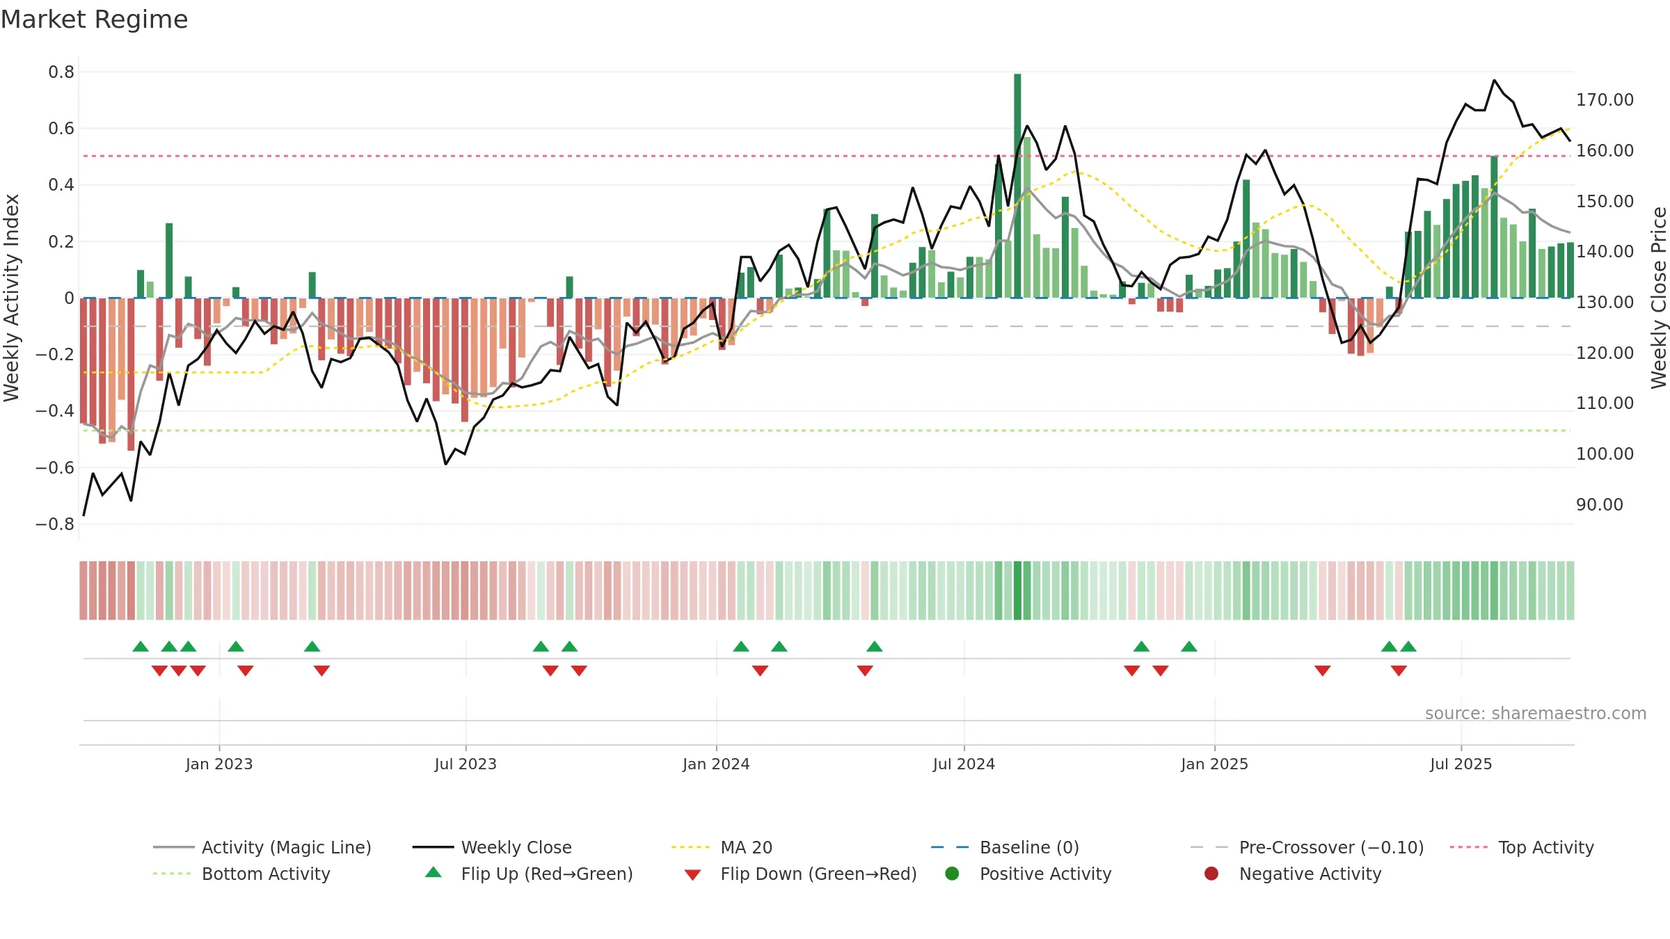Select the Jul 2025 x-axis label
Screen dimensions: 1670x939
(1461, 764)
